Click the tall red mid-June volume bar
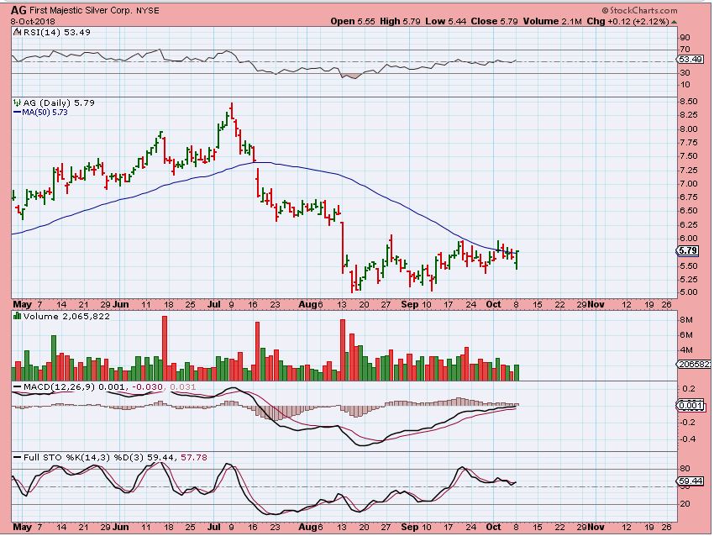The image size is (714, 536). (165, 349)
